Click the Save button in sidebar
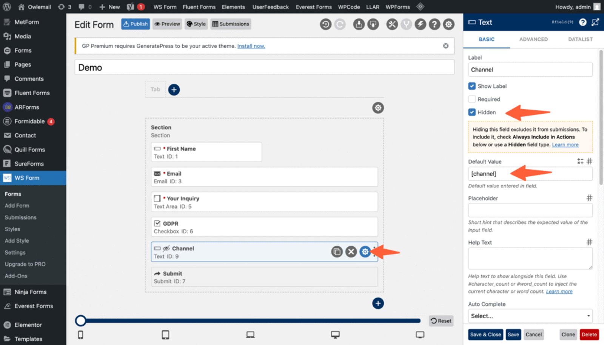604x345 pixels. [513, 334]
